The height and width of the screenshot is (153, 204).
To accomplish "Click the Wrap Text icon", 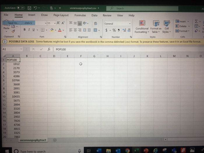I will (96, 23).
